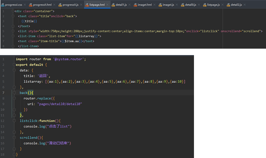Activate the listpage.hml tab
This screenshot has width=266, height=158.
tap(97, 5)
